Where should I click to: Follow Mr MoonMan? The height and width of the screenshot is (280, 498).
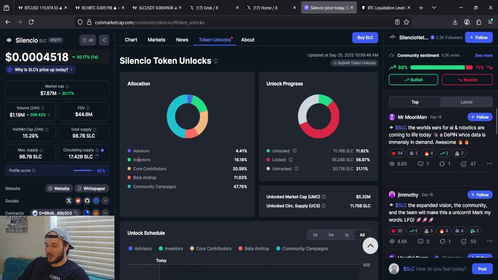(480, 117)
